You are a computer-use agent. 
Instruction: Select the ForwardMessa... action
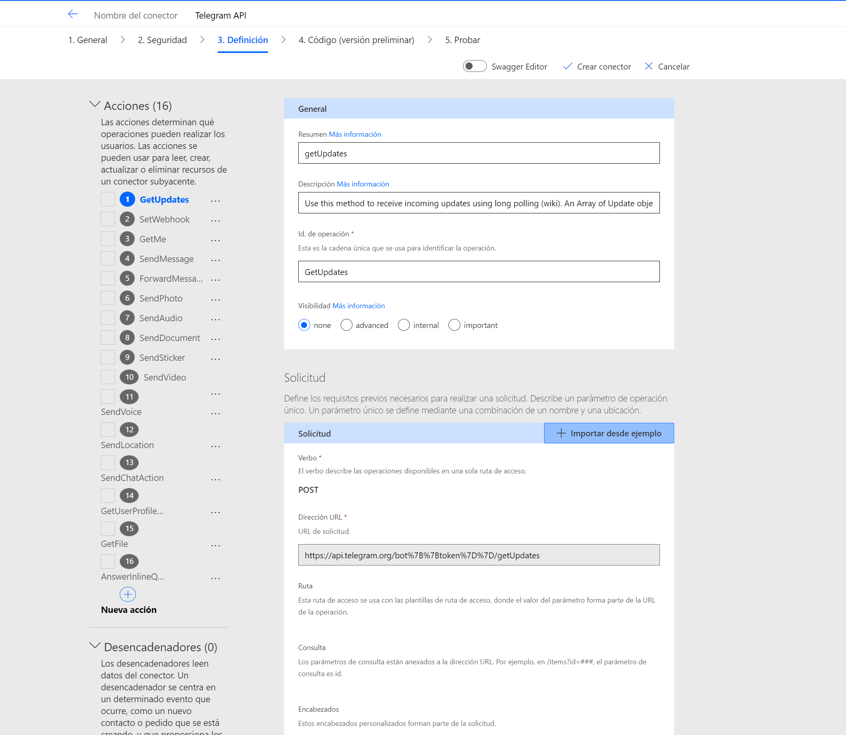click(171, 279)
